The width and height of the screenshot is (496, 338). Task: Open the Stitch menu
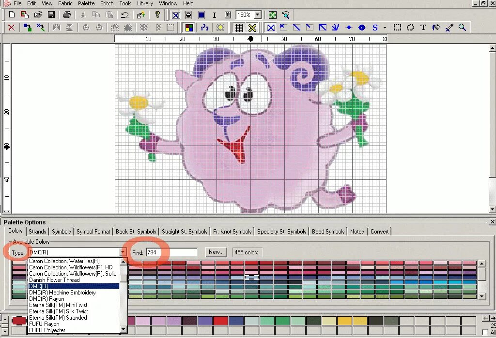(107, 3)
